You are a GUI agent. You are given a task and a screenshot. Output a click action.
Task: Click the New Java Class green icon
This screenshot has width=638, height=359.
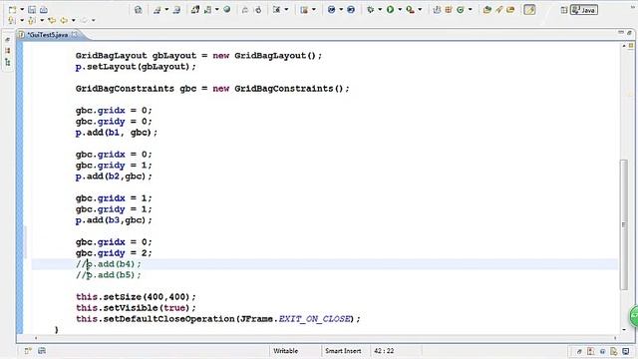pyautogui.click(x=461, y=9)
